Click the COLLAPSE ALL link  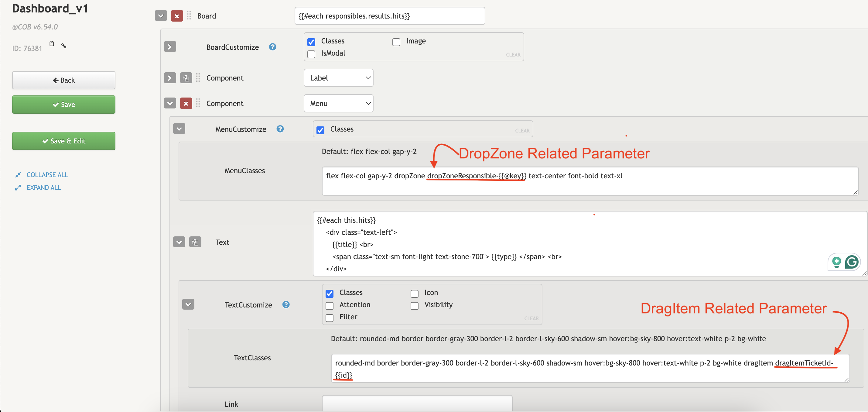click(x=47, y=175)
